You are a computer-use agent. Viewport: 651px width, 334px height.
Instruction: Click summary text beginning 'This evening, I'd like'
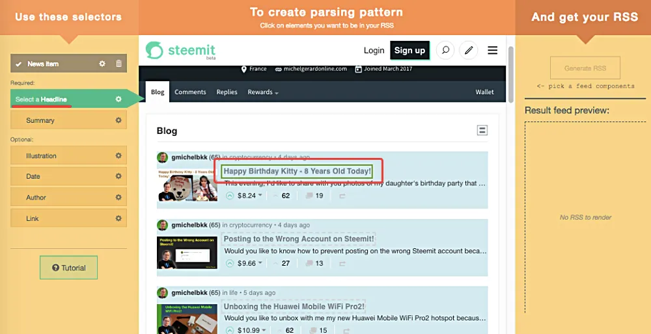355,183
